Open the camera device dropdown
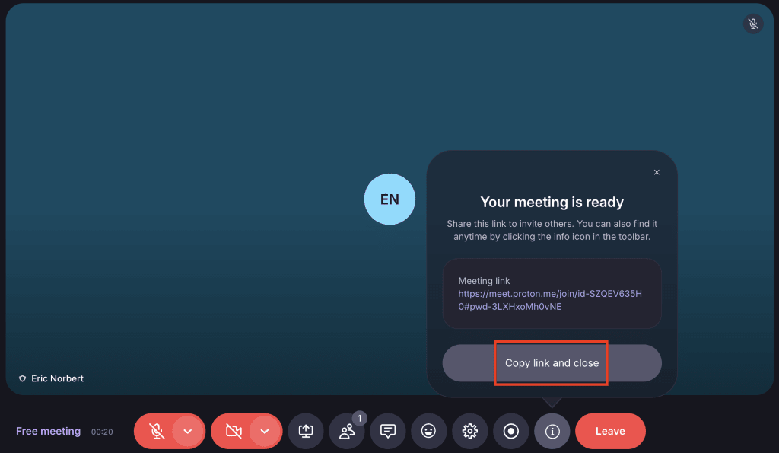The width and height of the screenshot is (779, 453). point(265,431)
